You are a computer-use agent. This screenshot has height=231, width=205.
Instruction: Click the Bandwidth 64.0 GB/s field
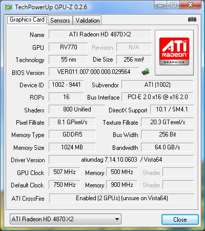click(168, 147)
